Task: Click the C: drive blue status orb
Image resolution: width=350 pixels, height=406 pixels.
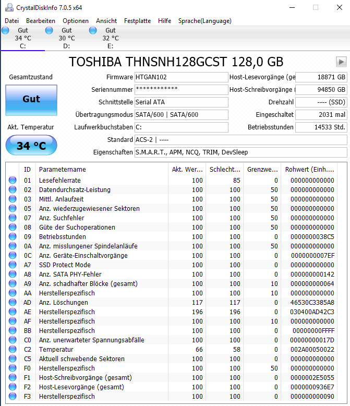Action: (5, 30)
